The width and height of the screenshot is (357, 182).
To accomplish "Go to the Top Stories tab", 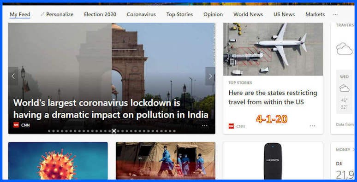I will coord(179,14).
